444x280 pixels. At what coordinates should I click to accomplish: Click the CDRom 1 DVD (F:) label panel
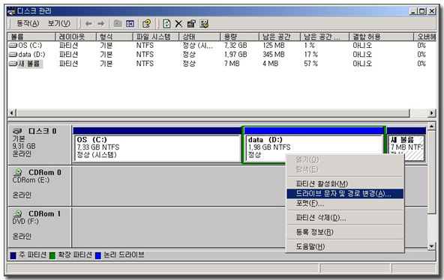pyautogui.click(x=40, y=227)
